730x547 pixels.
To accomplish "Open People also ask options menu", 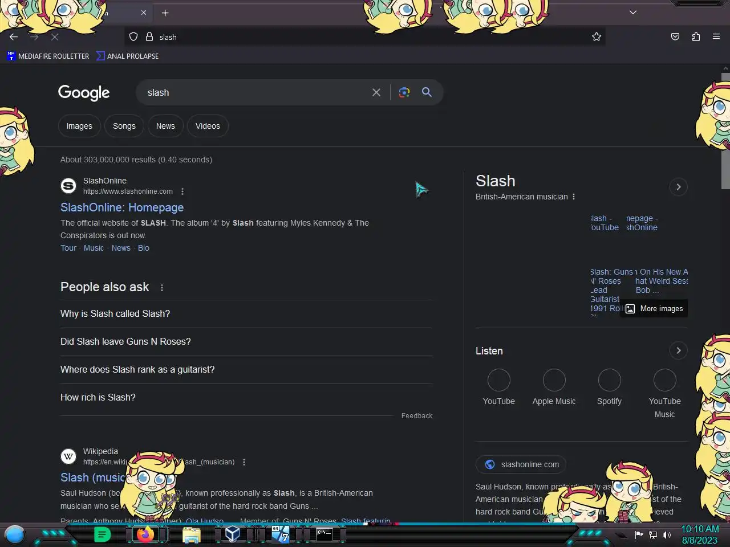I will point(162,288).
